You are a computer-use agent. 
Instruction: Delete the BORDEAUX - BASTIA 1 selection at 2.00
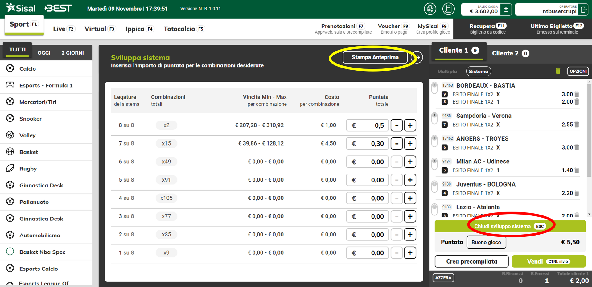(x=577, y=102)
